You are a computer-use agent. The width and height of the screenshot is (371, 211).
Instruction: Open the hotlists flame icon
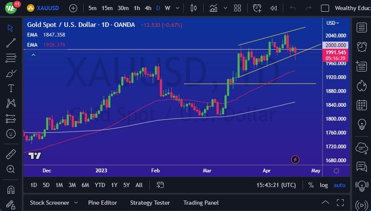pos(361,86)
